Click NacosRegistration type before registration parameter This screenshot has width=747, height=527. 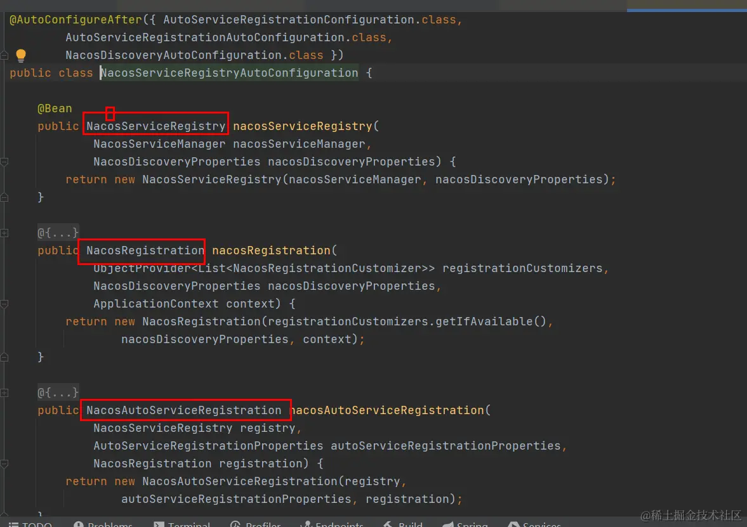[152, 464]
